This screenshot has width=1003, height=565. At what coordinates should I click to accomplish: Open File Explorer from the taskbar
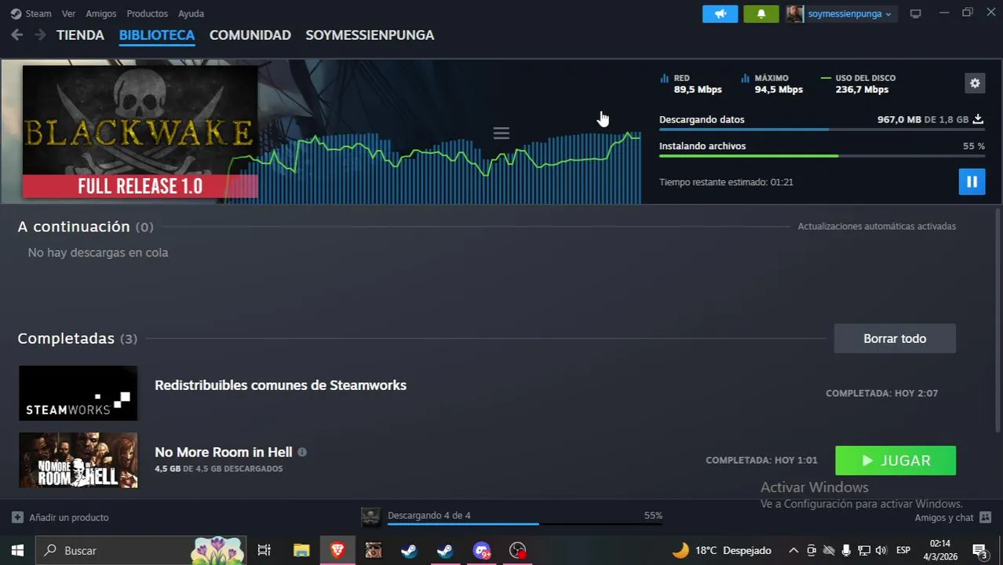pyautogui.click(x=301, y=551)
